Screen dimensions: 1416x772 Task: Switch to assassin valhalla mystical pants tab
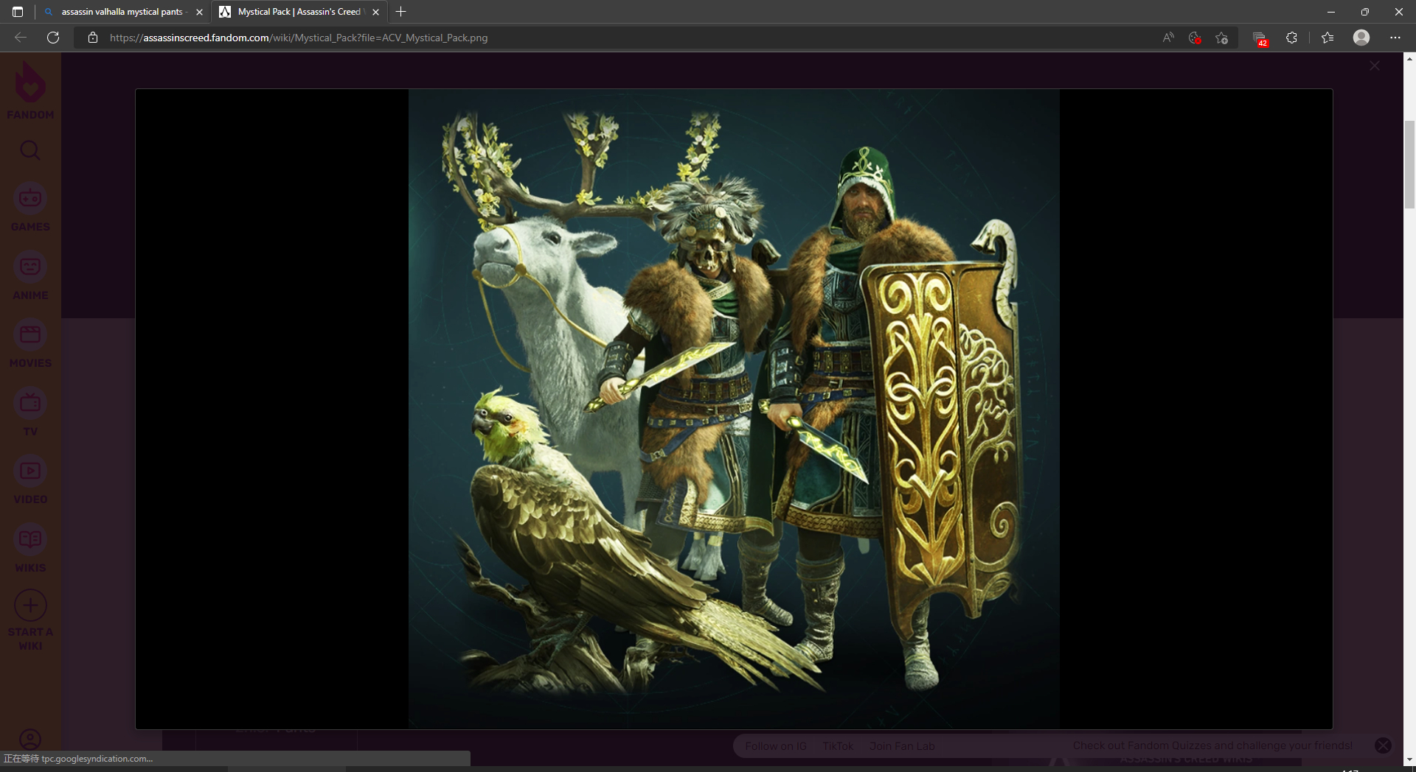tap(122, 12)
